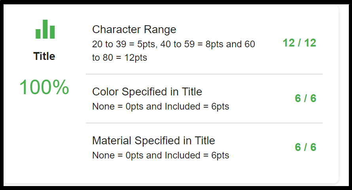Select the Color row 6 / 6 score
The width and height of the screenshot is (352, 190).
coord(306,98)
